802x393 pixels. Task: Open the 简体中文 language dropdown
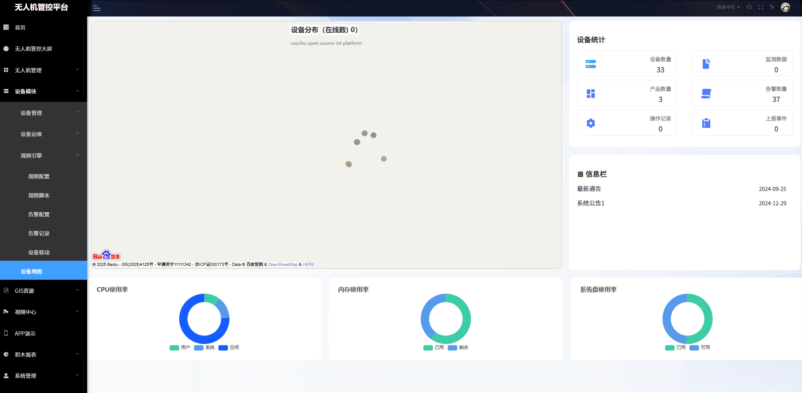click(728, 7)
